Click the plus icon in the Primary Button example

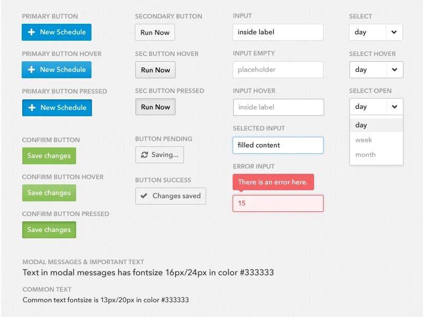click(31, 32)
